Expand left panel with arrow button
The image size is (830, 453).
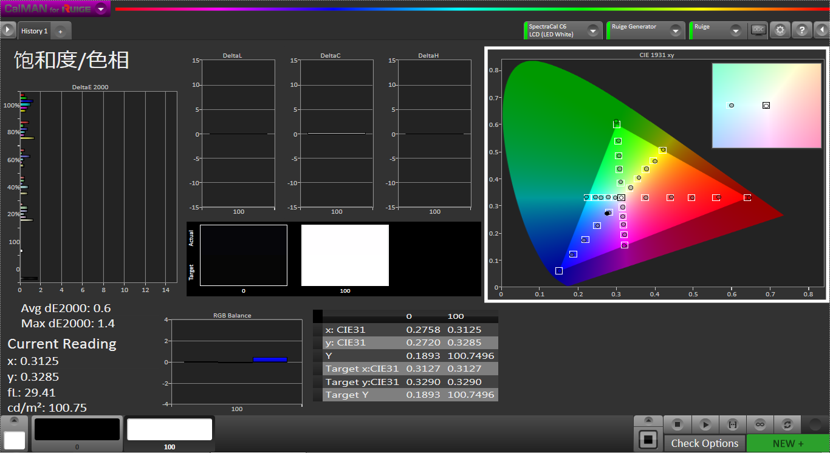pyautogui.click(x=8, y=30)
